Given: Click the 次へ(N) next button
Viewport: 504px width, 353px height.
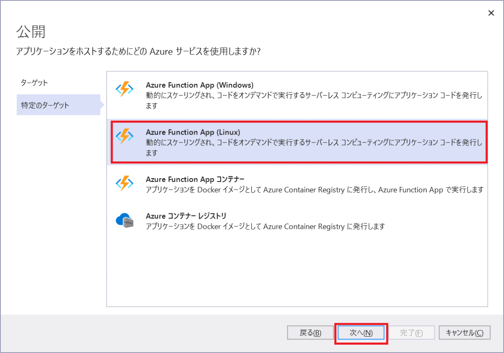Looking at the screenshot, I should tap(361, 332).
